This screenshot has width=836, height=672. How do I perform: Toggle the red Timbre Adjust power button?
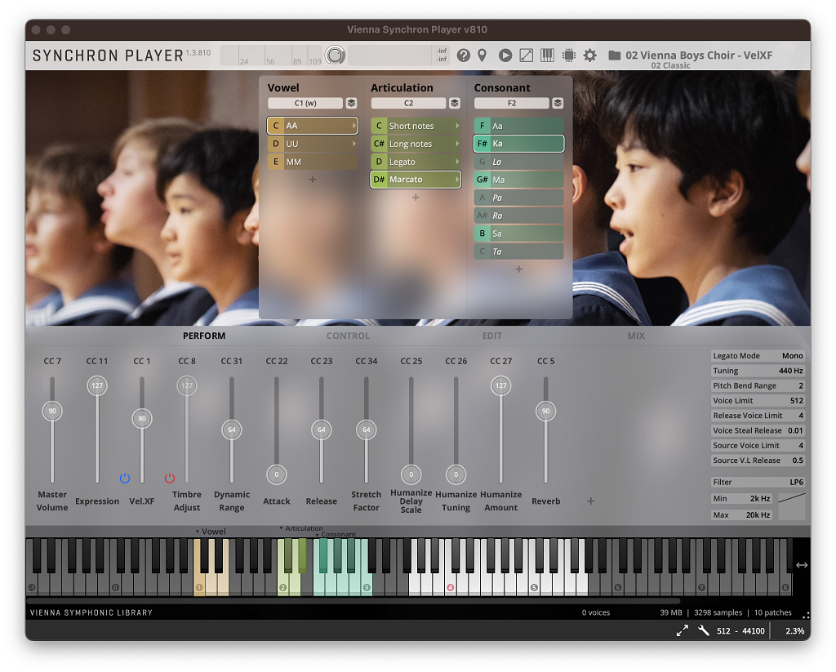click(x=170, y=478)
